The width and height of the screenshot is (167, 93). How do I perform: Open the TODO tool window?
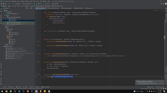pos(5,87)
